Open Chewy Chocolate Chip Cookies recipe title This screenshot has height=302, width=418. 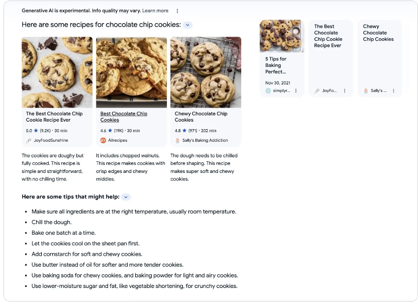[x=201, y=117]
